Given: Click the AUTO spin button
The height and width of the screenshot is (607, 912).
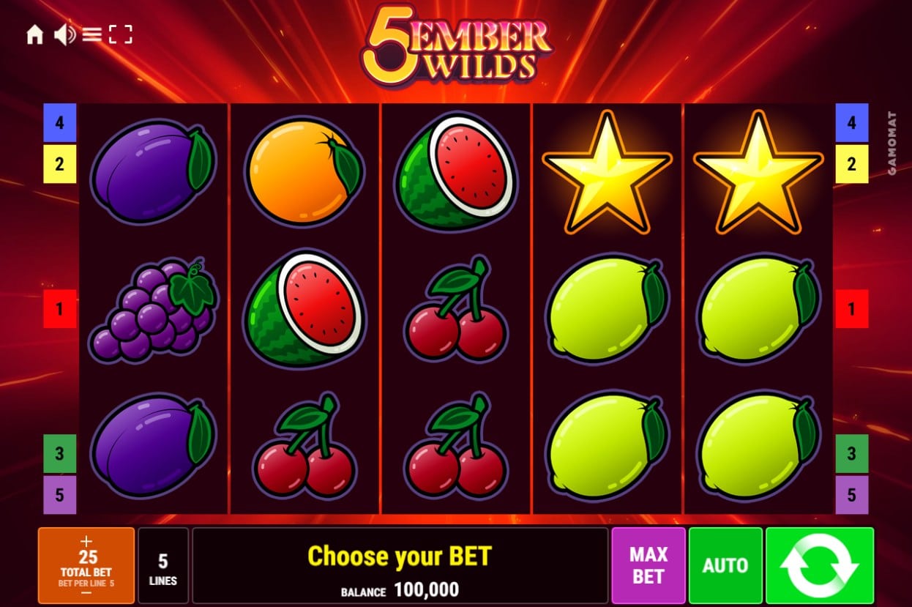Looking at the screenshot, I should tap(725, 565).
